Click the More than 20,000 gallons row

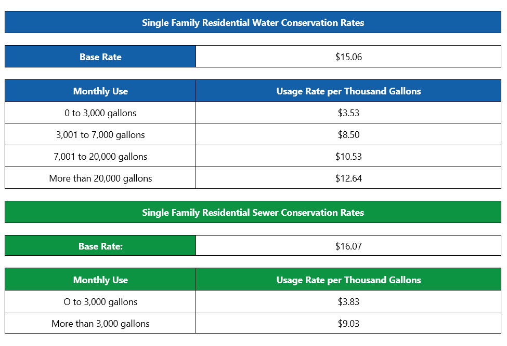click(100, 178)
